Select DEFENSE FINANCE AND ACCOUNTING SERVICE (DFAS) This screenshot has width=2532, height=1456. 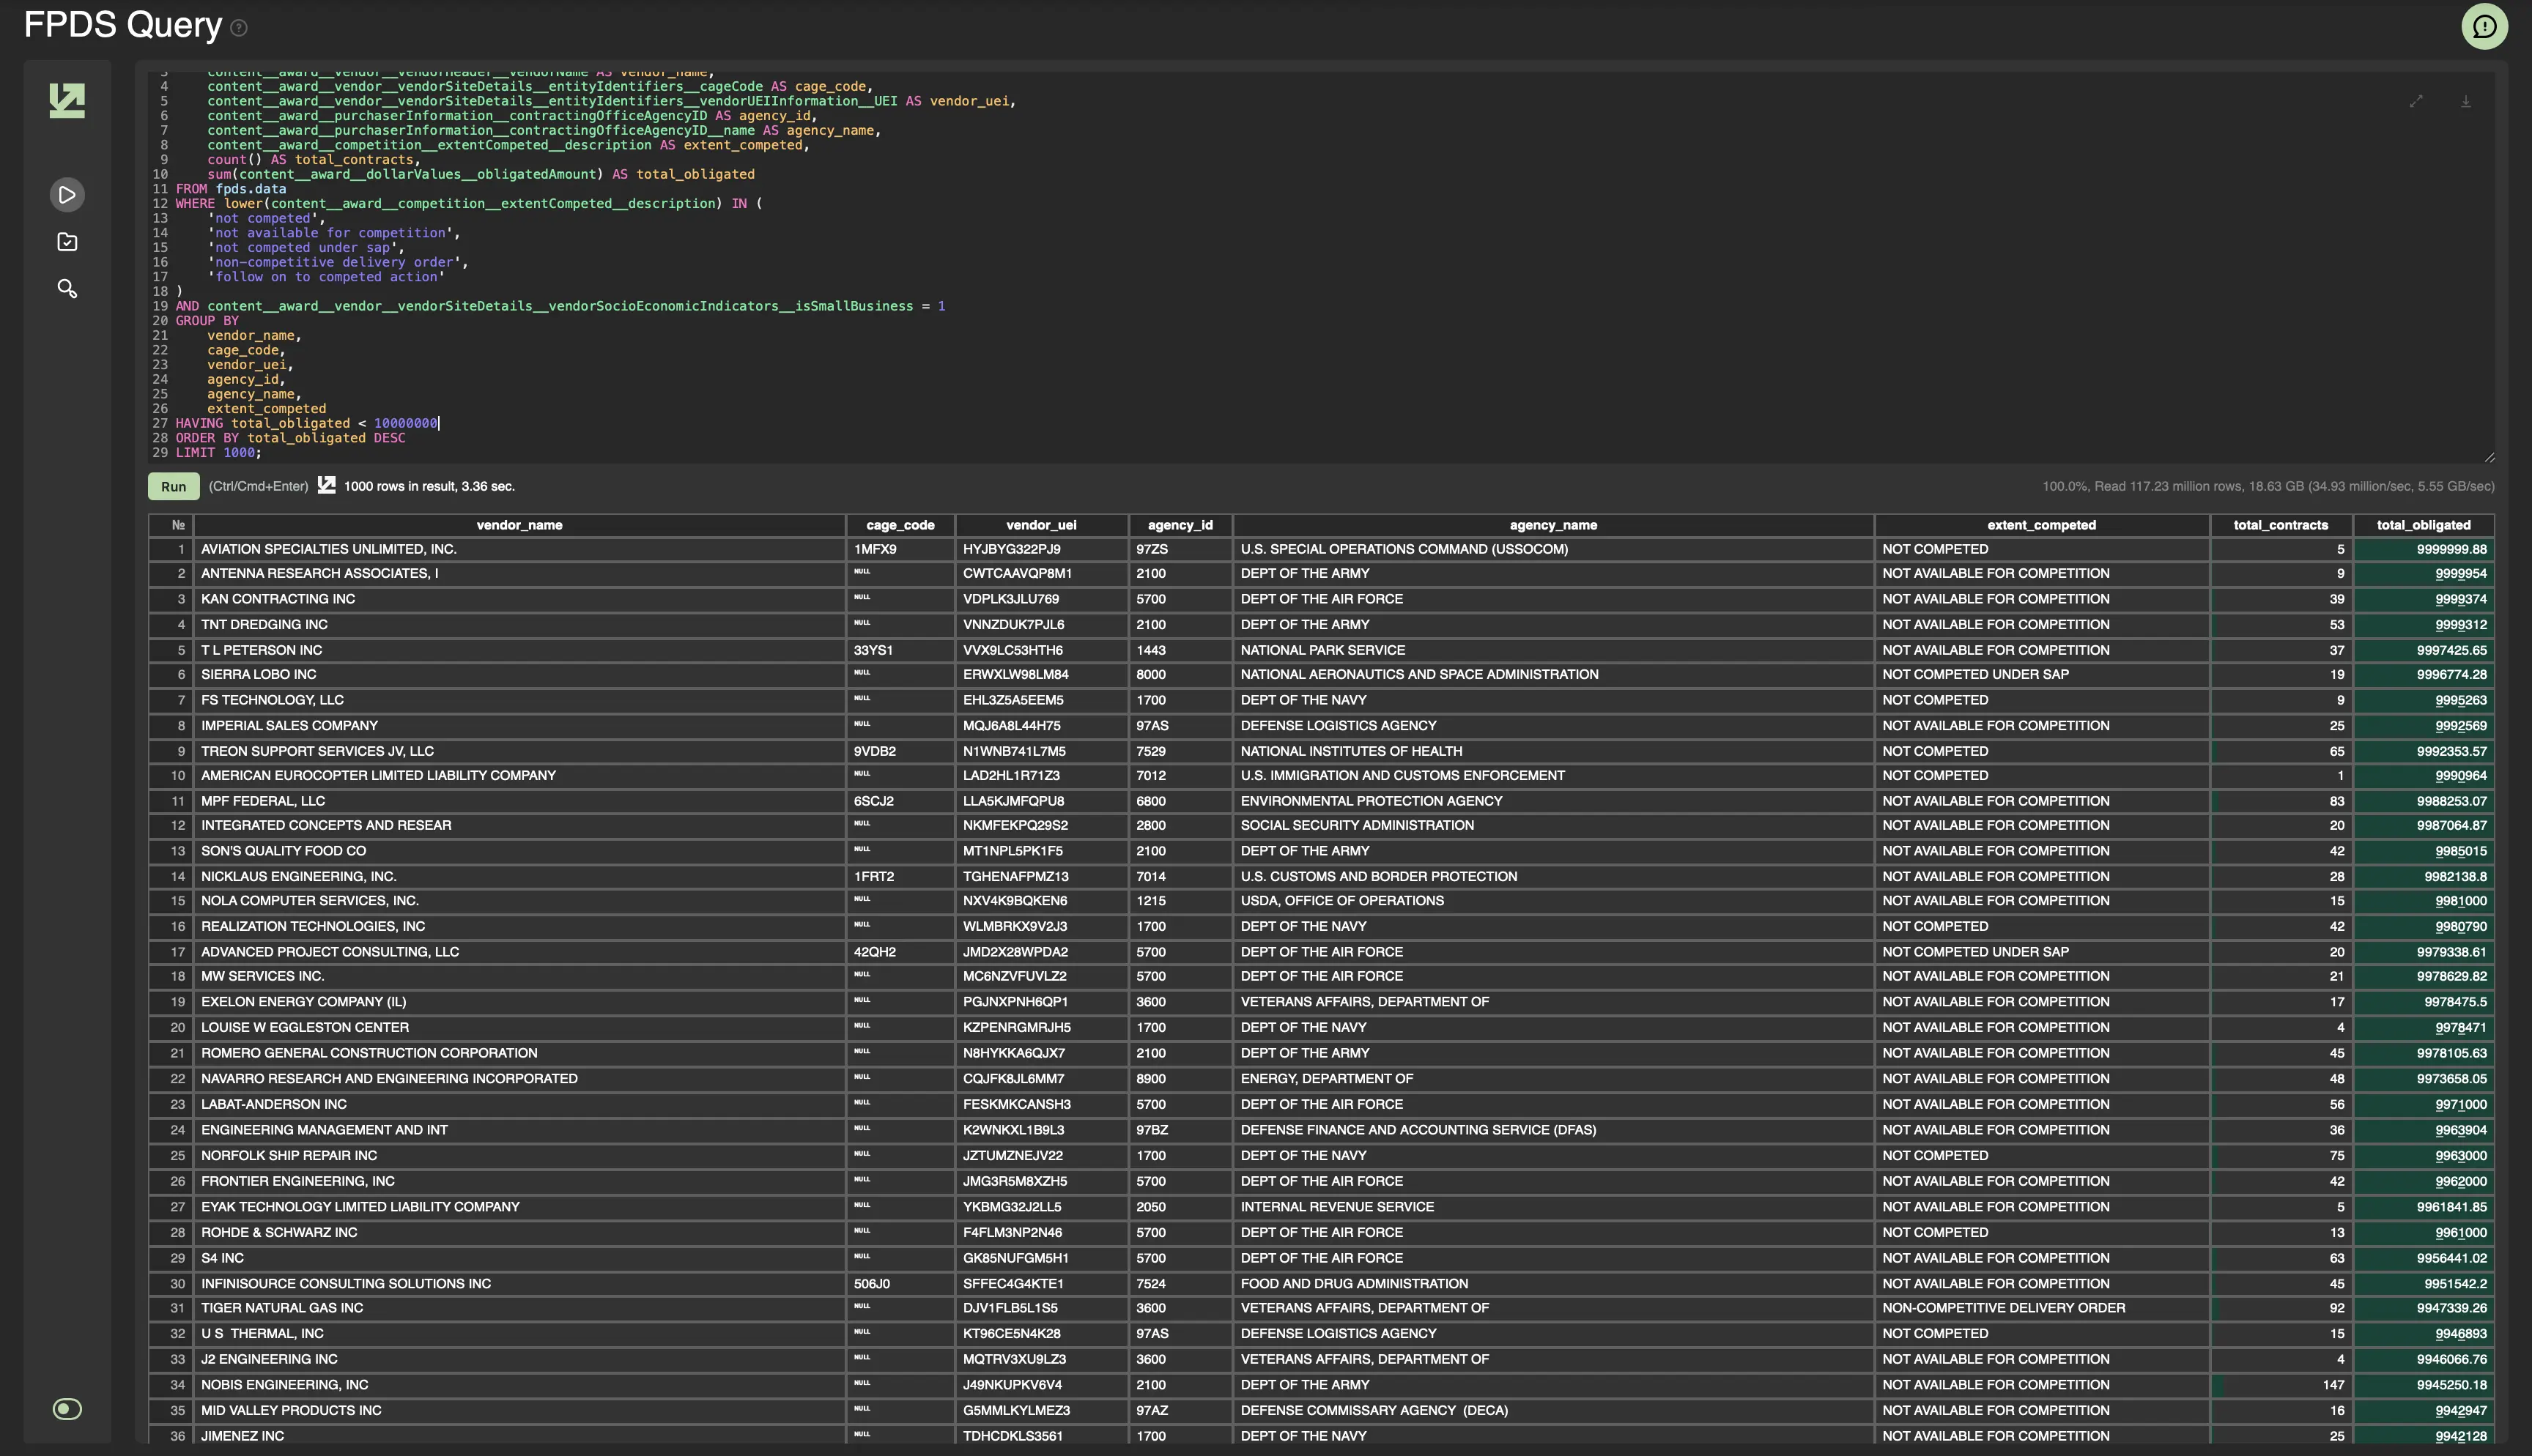point(1553,1130)
